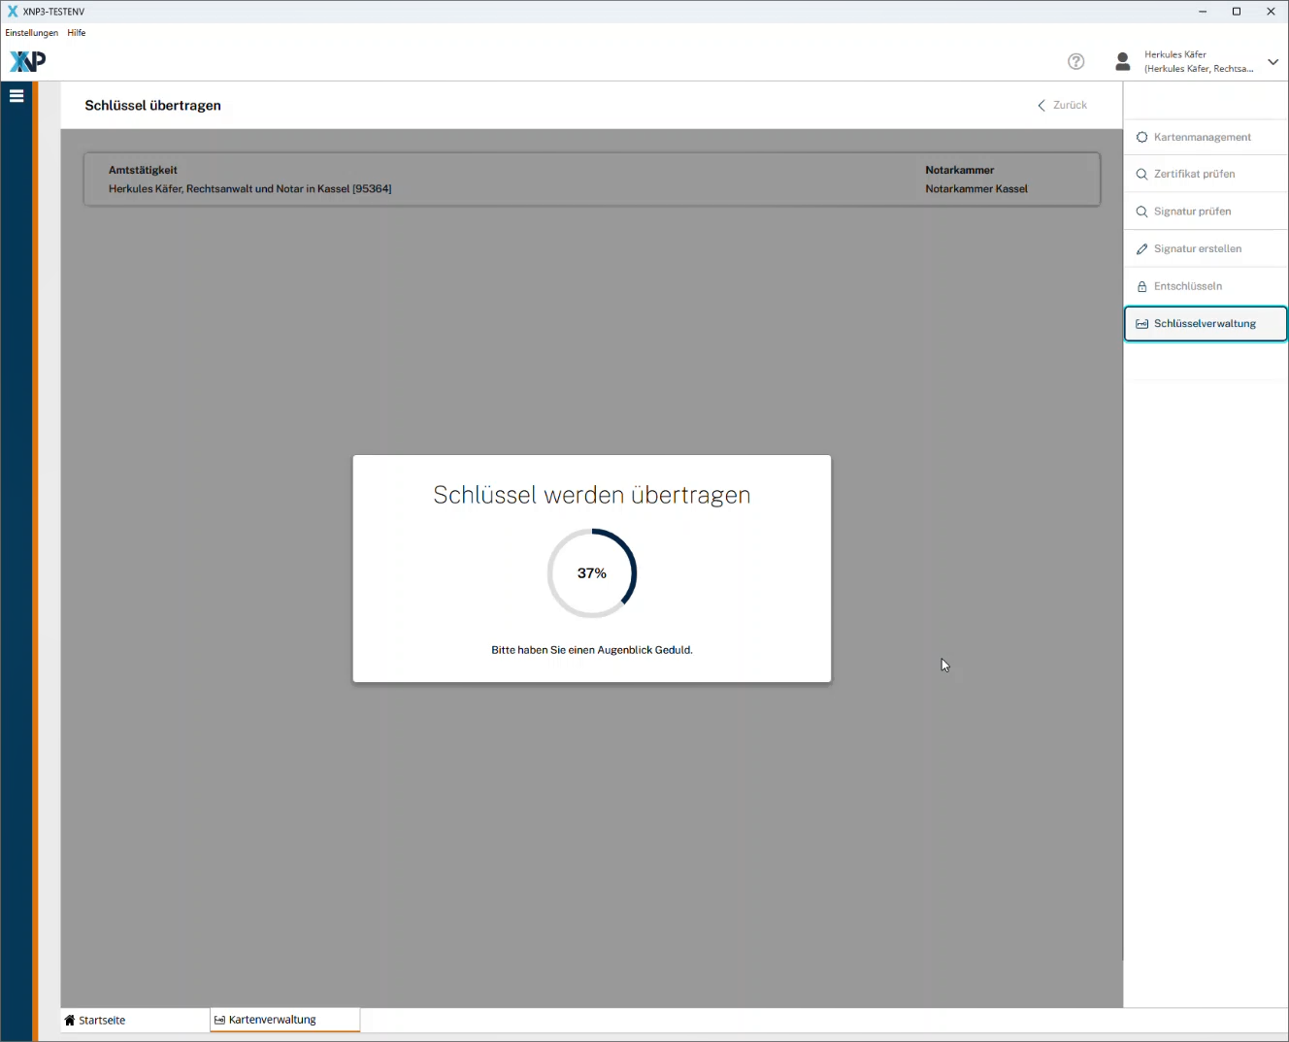Click the Kartenmanagement circle icon
The image size is (1289, 1042).
tap(1142, 137)
